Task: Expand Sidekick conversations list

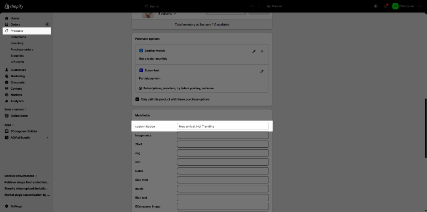Action: pyautogui.click(x=20, y=176)
